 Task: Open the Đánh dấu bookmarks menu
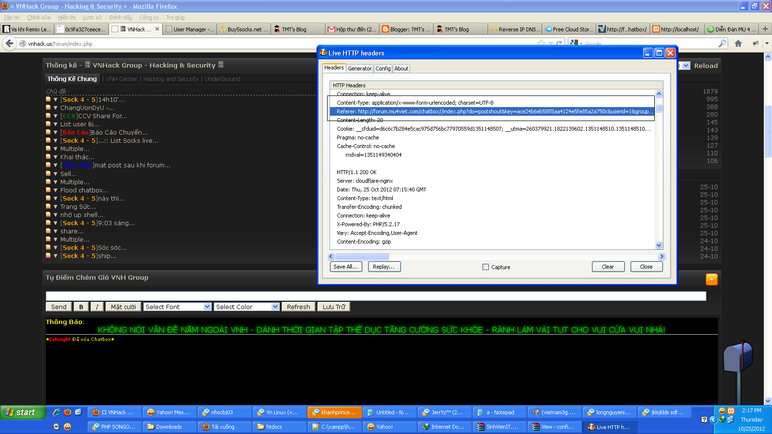(x=121, y=17)
